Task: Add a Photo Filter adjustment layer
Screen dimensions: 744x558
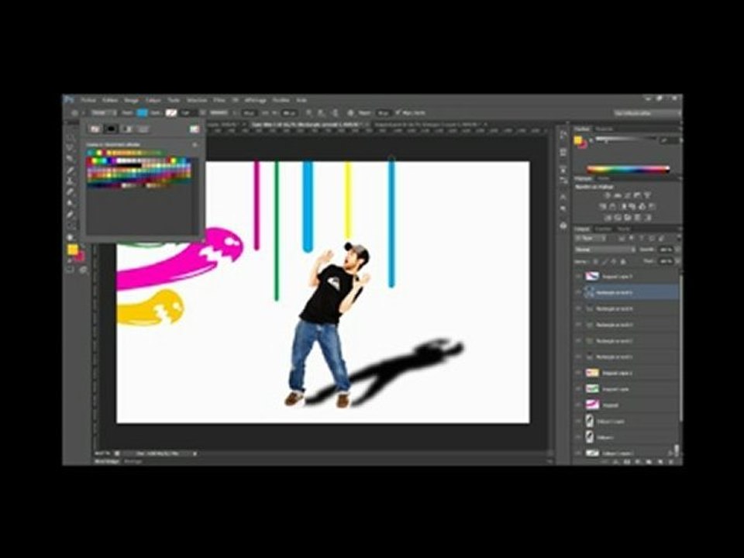Action: [633, 207]
